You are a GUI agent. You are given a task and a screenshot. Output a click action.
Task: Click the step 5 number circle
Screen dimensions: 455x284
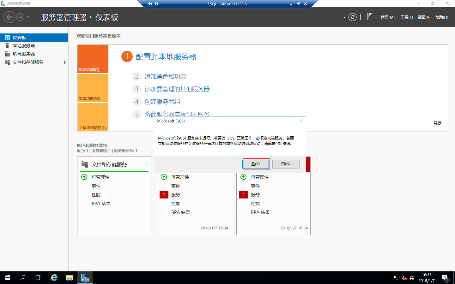136,114
